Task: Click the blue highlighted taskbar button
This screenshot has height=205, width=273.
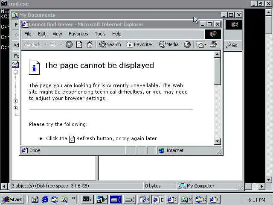Action: point(116,199)
